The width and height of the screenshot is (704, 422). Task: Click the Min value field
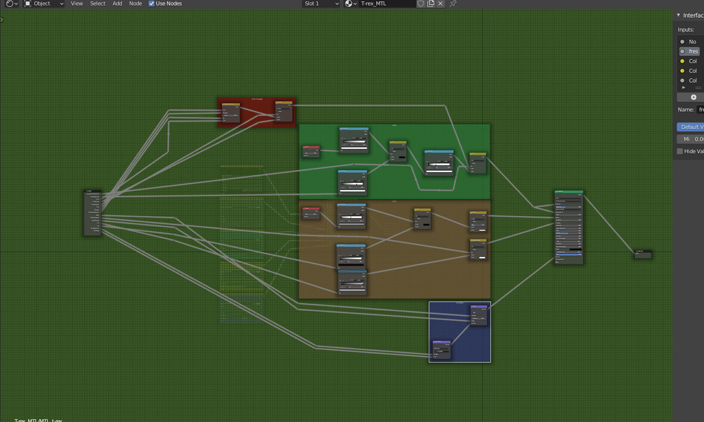[x=691, y=139]
